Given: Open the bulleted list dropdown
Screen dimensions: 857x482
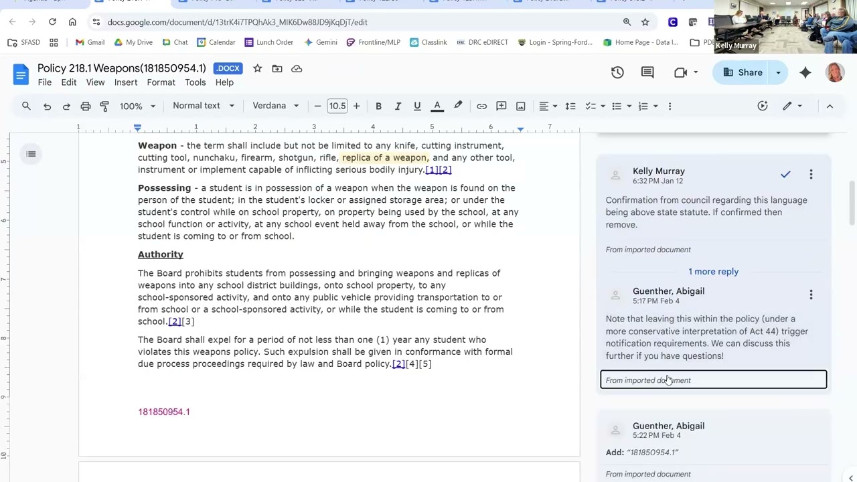Looking at the screenshot, I should click(621, 106).
